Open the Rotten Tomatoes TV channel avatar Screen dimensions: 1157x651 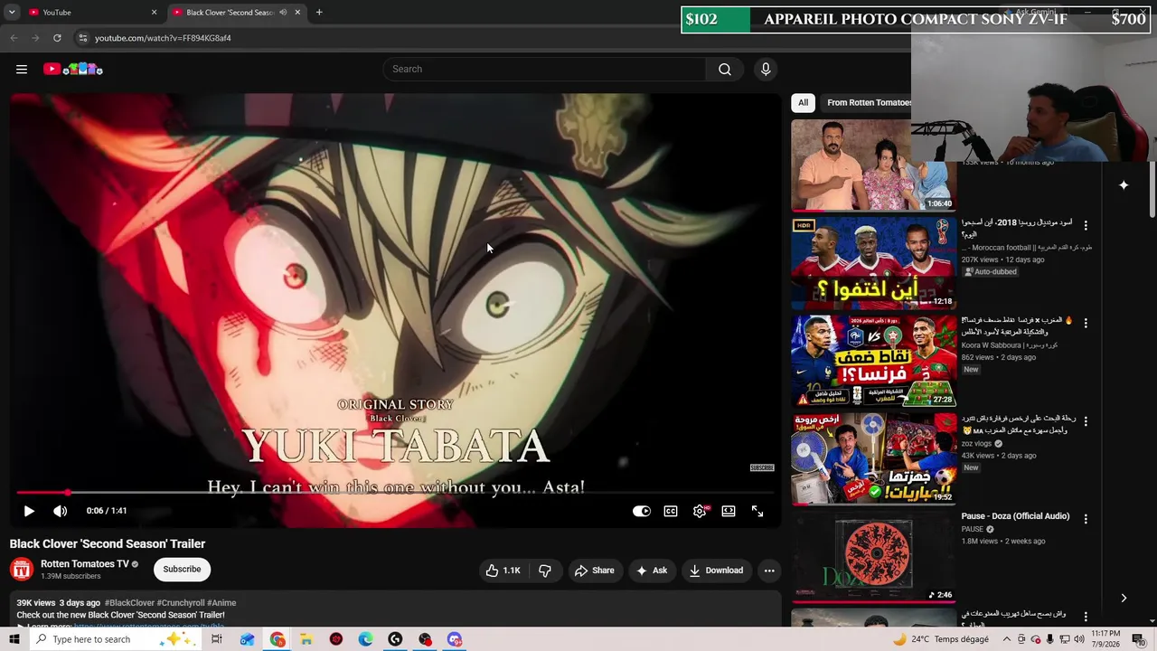click(22, 569)
